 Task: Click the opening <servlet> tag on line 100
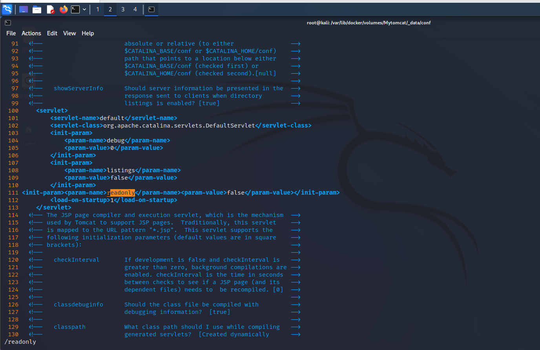tap(52, 111)
